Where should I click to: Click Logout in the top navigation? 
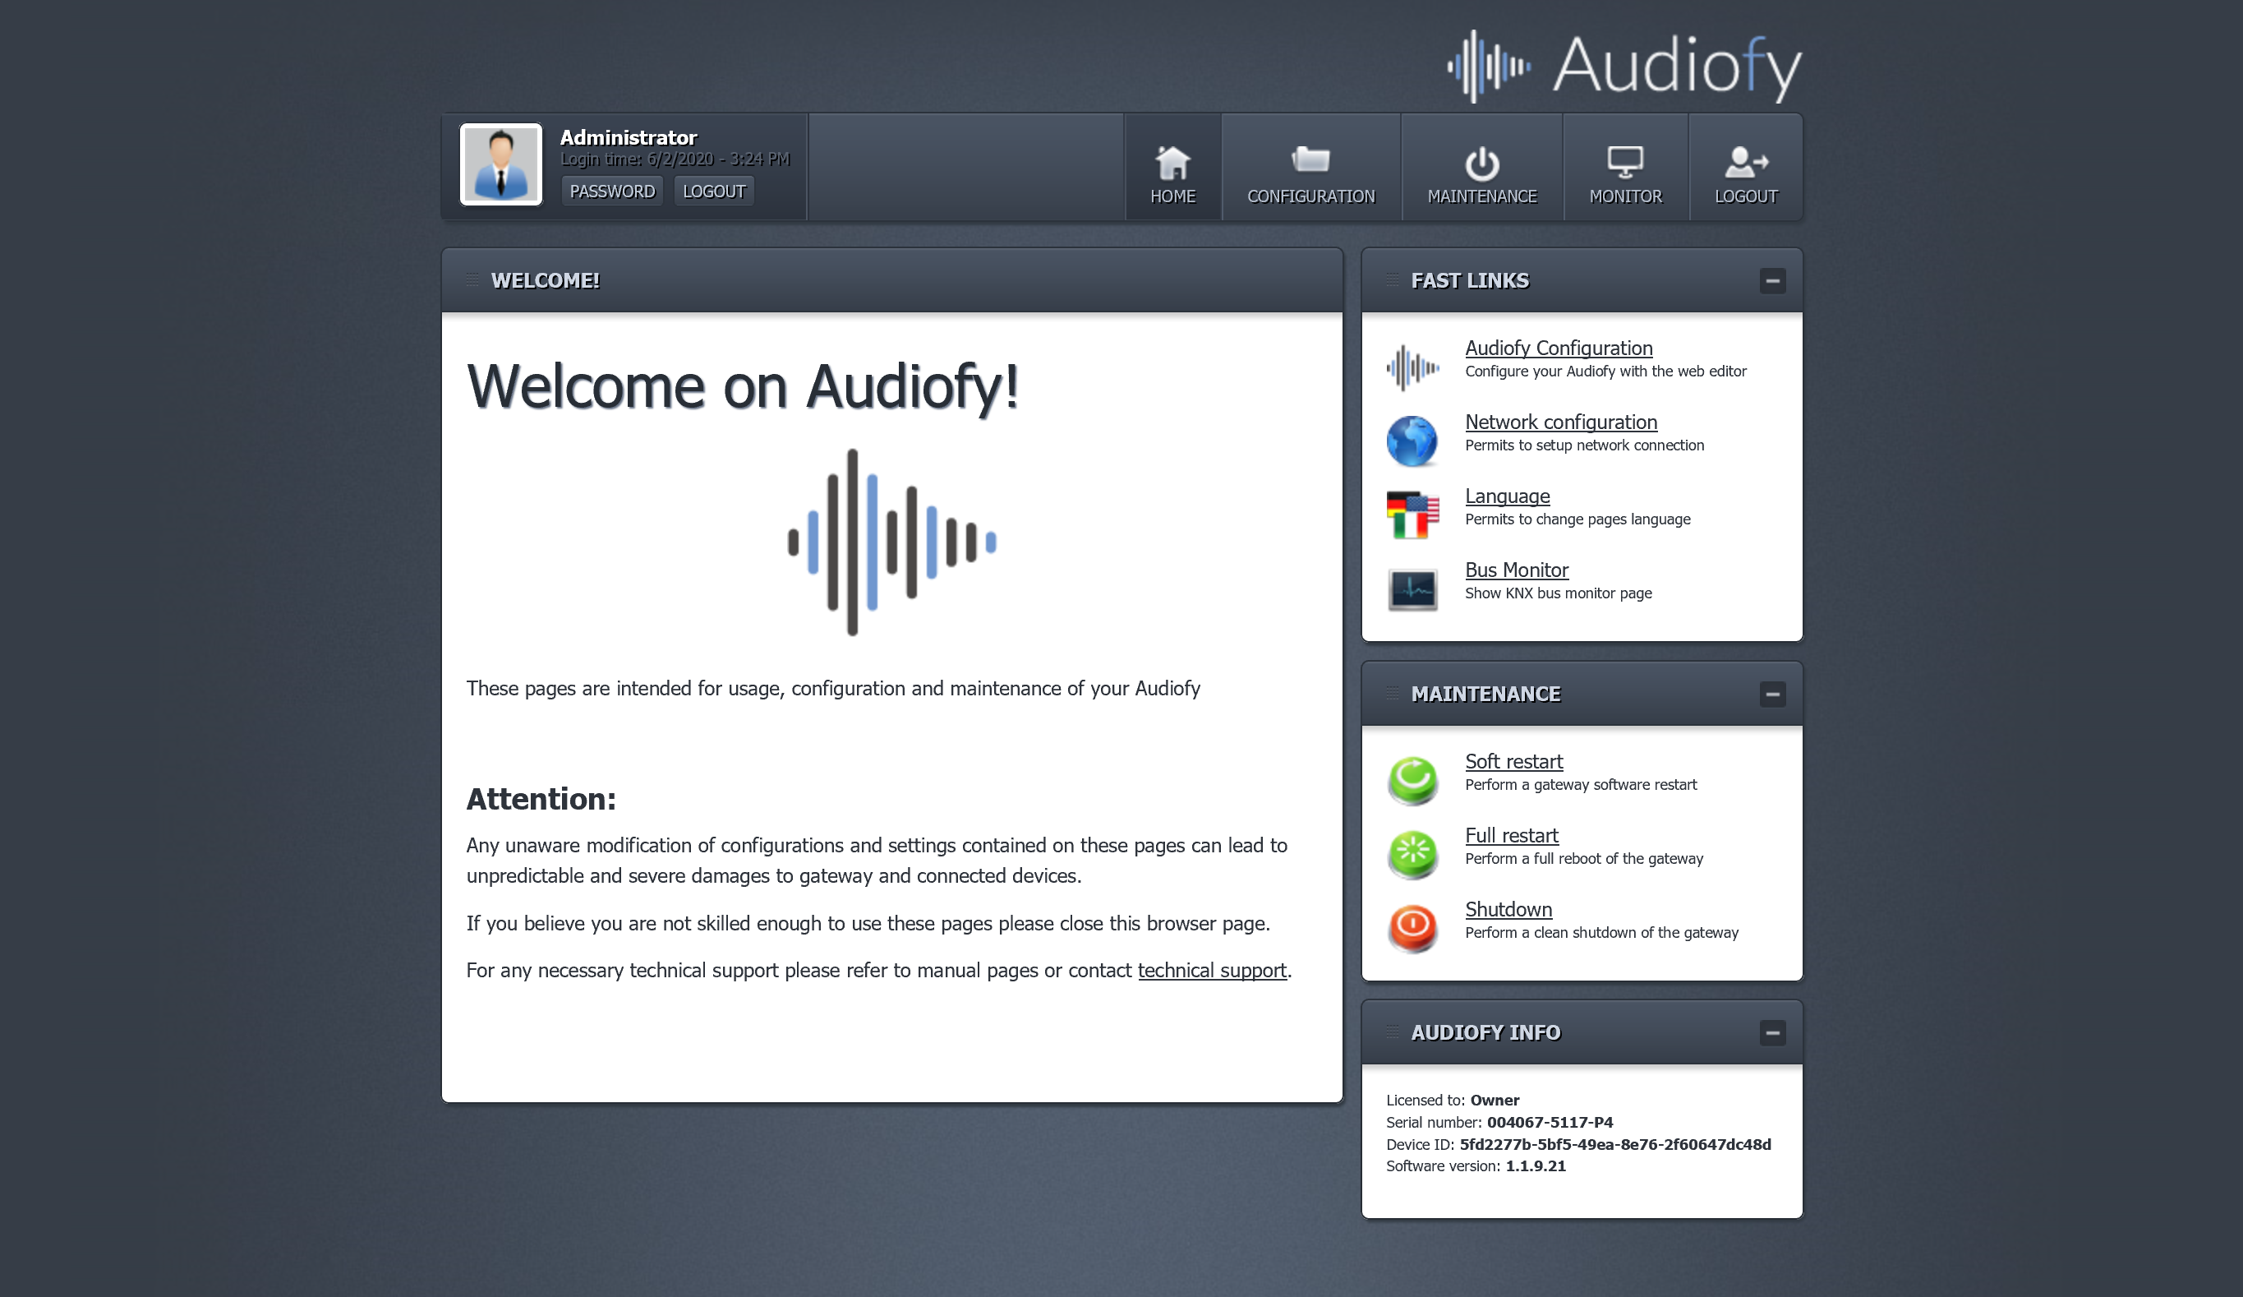pyautogui.click(x=1744, y=174)
